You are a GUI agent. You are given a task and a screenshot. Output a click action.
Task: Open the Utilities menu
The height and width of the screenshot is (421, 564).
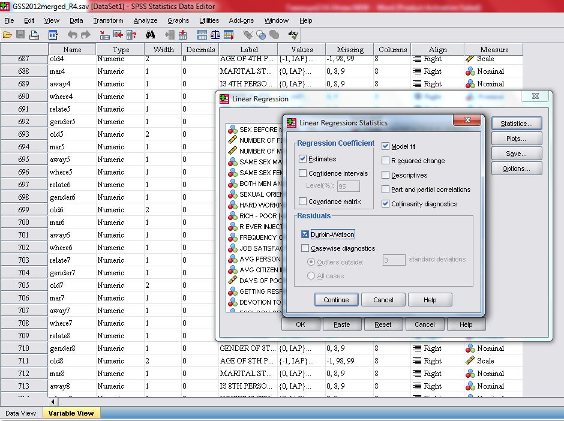click(x=209, y=20)
